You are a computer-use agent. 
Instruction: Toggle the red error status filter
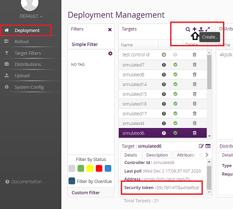click(99, 168)
